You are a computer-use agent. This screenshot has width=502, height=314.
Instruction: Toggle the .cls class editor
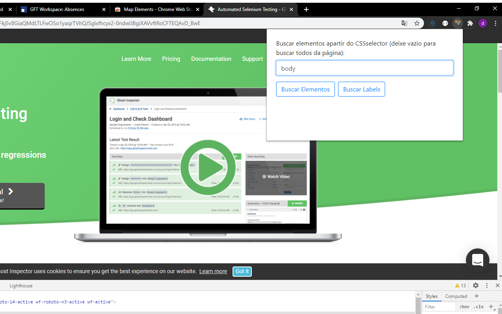(x=478, y=307)
